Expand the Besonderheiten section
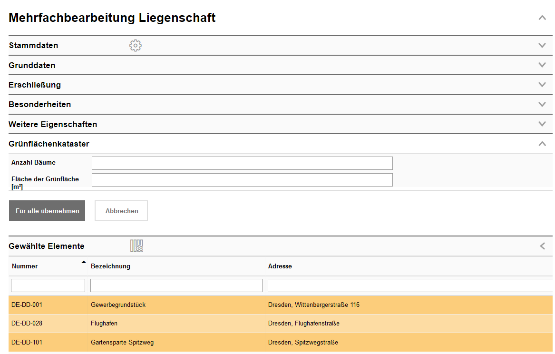555x354 pixels. pos(542,104)
